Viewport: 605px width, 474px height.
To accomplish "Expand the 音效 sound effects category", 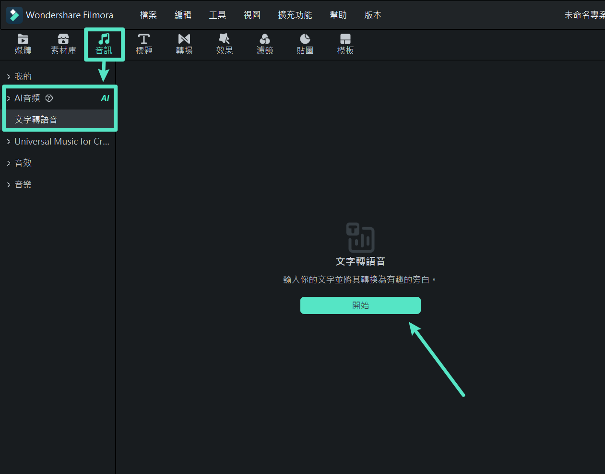I will coord(9,163).
